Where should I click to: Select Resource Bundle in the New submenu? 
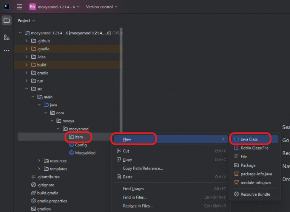(255, 194)
